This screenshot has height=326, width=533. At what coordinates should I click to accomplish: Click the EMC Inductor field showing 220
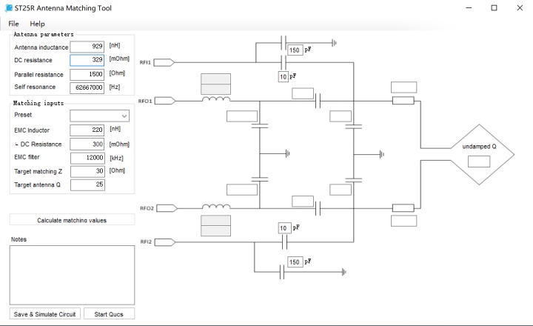pos(87,130)
